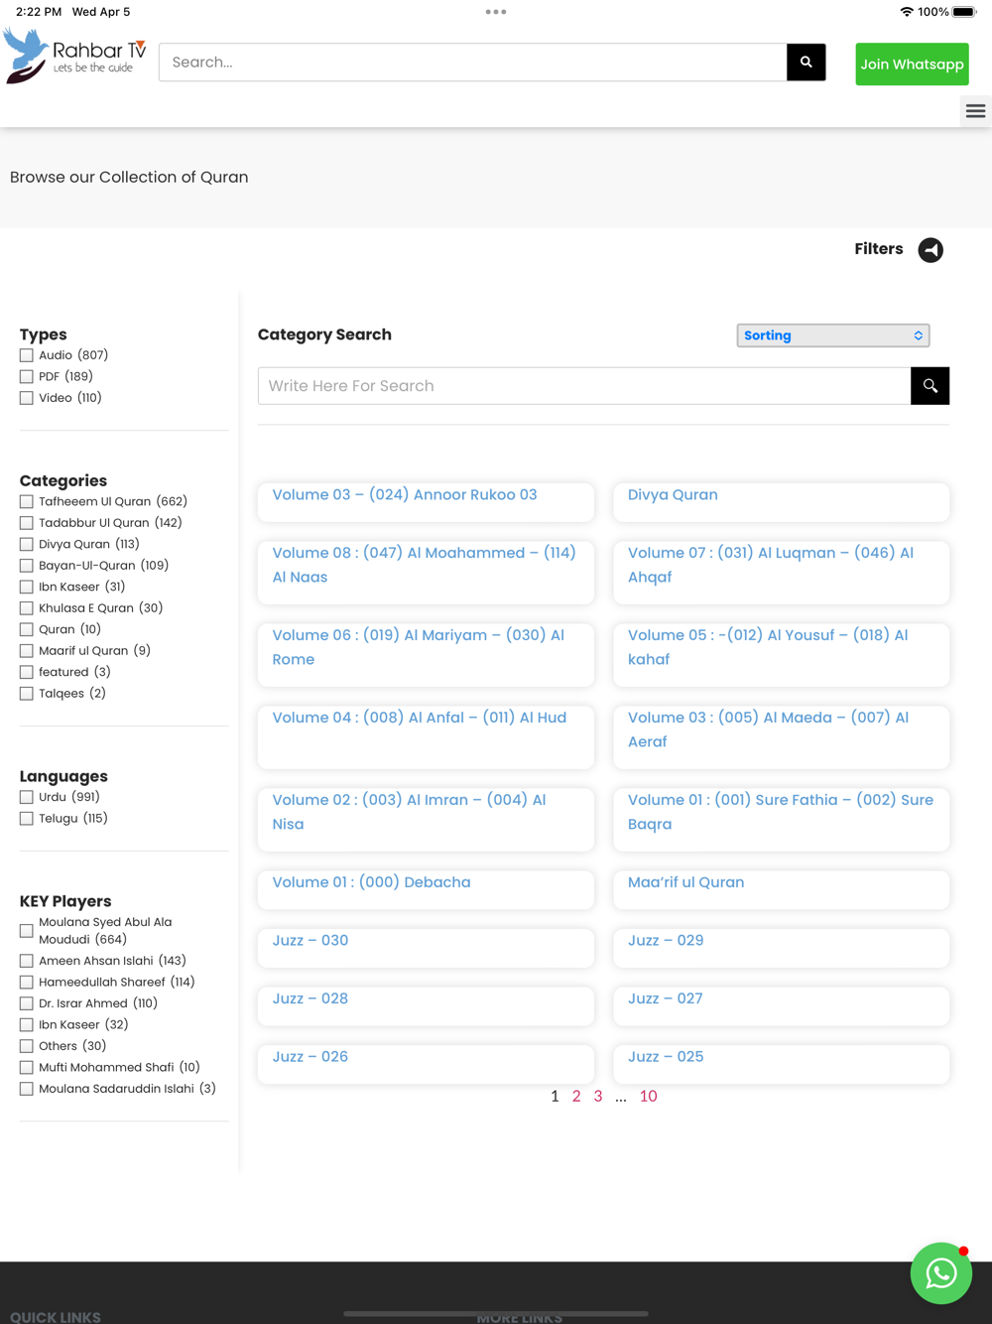Go to results page 2
Screen dimensions: 992x1324
click(576, 1096)
